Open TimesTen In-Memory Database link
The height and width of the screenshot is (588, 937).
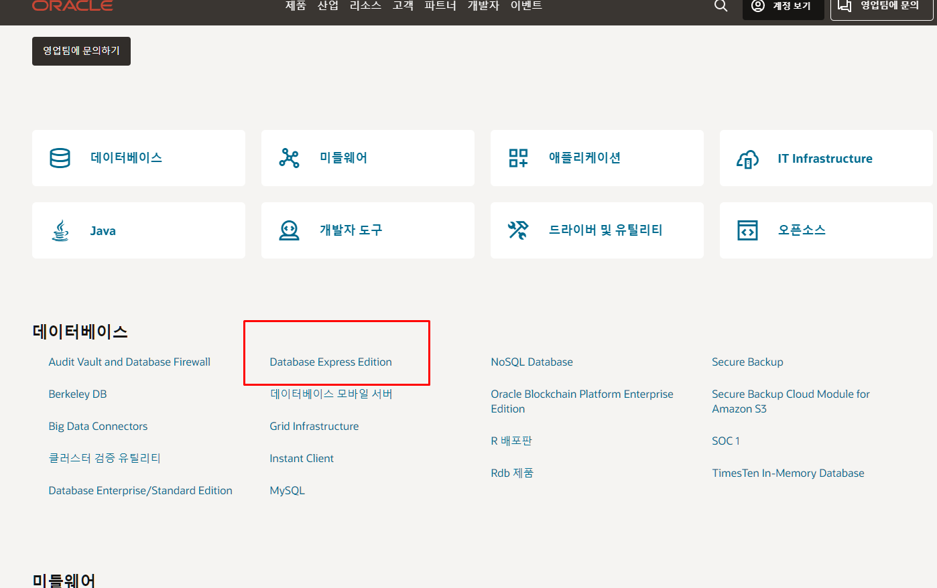[788, 473]
